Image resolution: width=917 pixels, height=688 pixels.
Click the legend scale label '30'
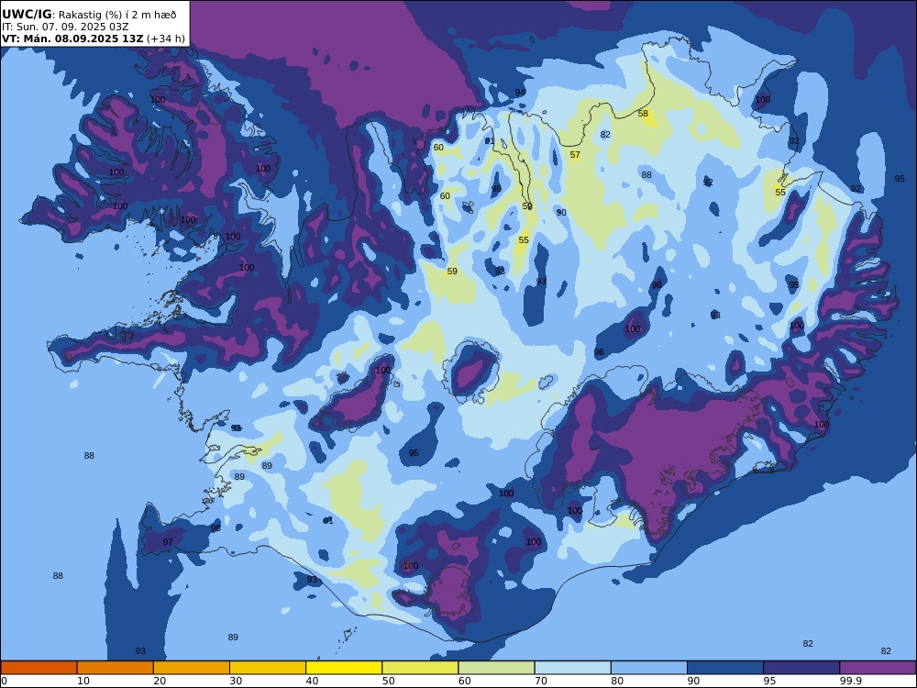[236, 681]
